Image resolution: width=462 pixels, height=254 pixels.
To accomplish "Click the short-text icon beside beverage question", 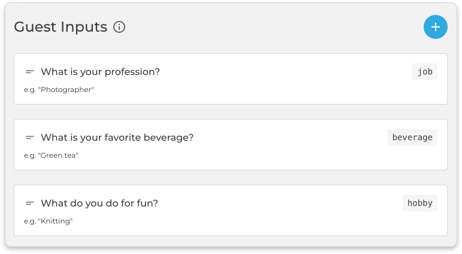I will tap(30, 137).
